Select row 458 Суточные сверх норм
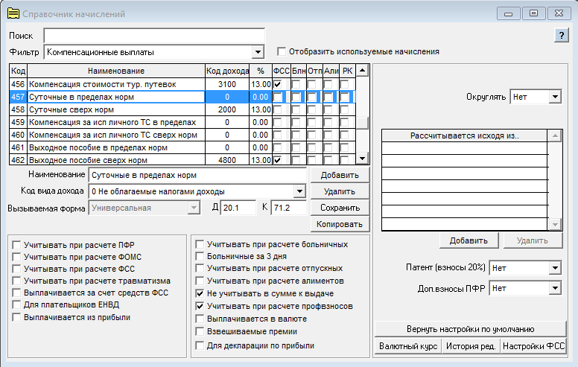 (x=182, y=110)
